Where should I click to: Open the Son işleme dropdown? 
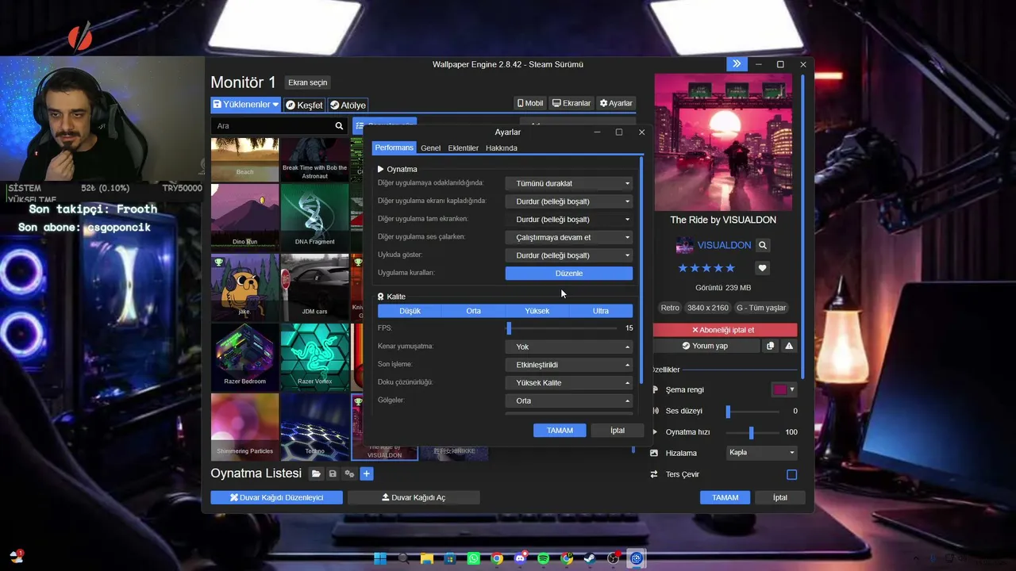click(569, 365)
